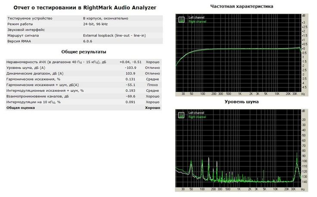Click 'Уровень шума, дБ (А)' label
This screenshot has width=317, height=197.
tap(26, 68)
